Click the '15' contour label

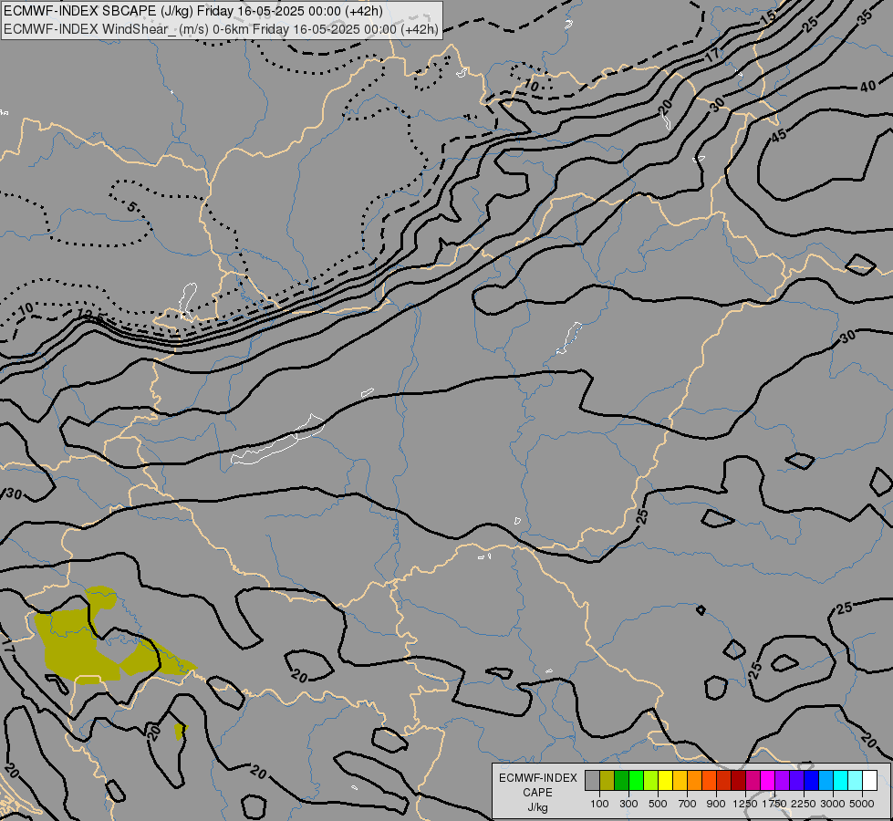coord(768,17)
